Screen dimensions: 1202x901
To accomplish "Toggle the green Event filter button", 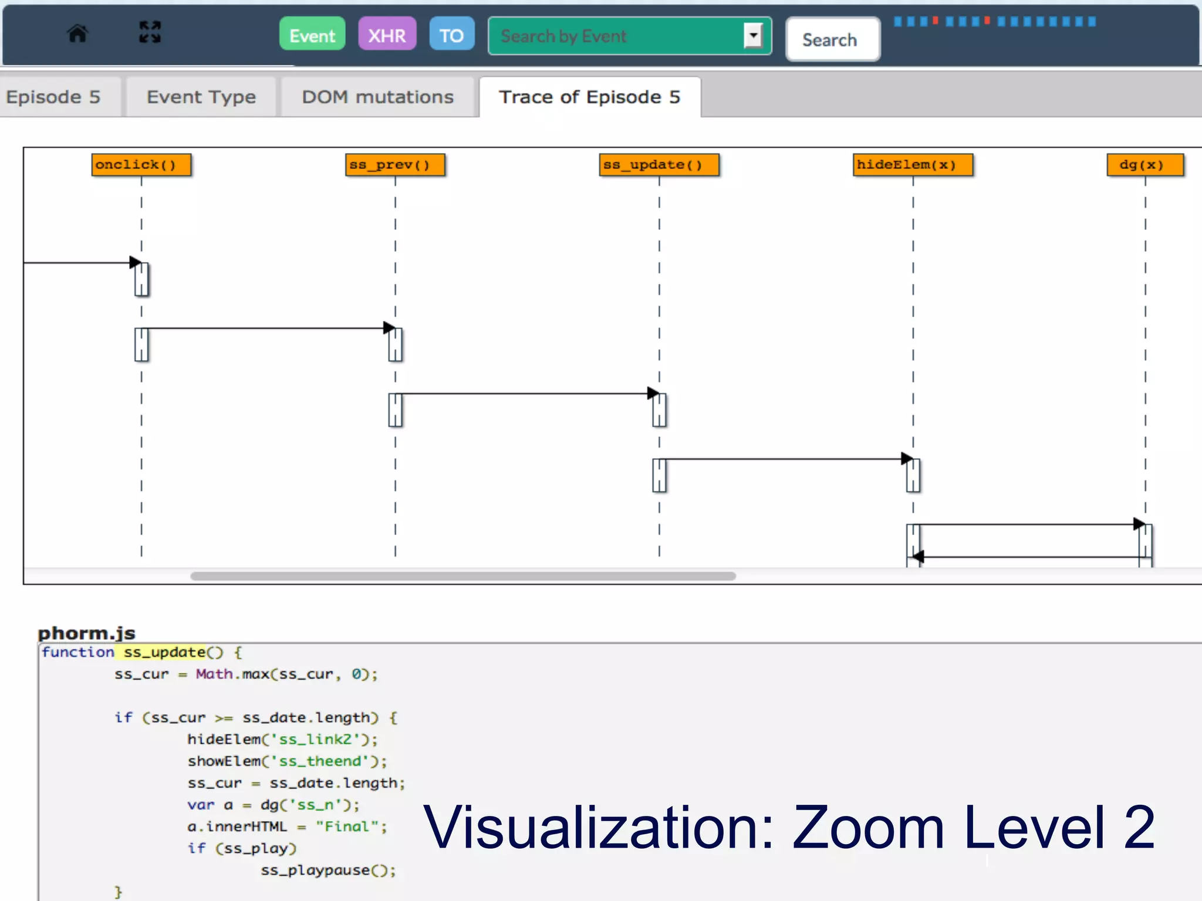I will [x=312, y=34].
